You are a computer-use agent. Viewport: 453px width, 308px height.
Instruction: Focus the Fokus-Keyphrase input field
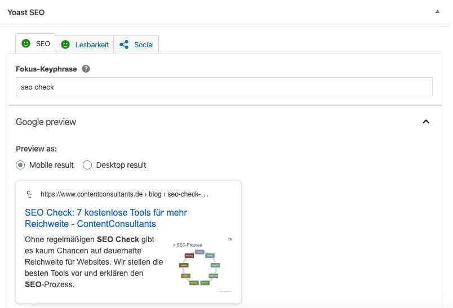(224, 87)
